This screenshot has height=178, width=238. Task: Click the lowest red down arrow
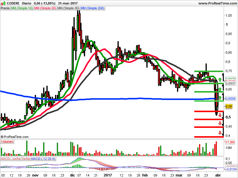tap(220, 133)
